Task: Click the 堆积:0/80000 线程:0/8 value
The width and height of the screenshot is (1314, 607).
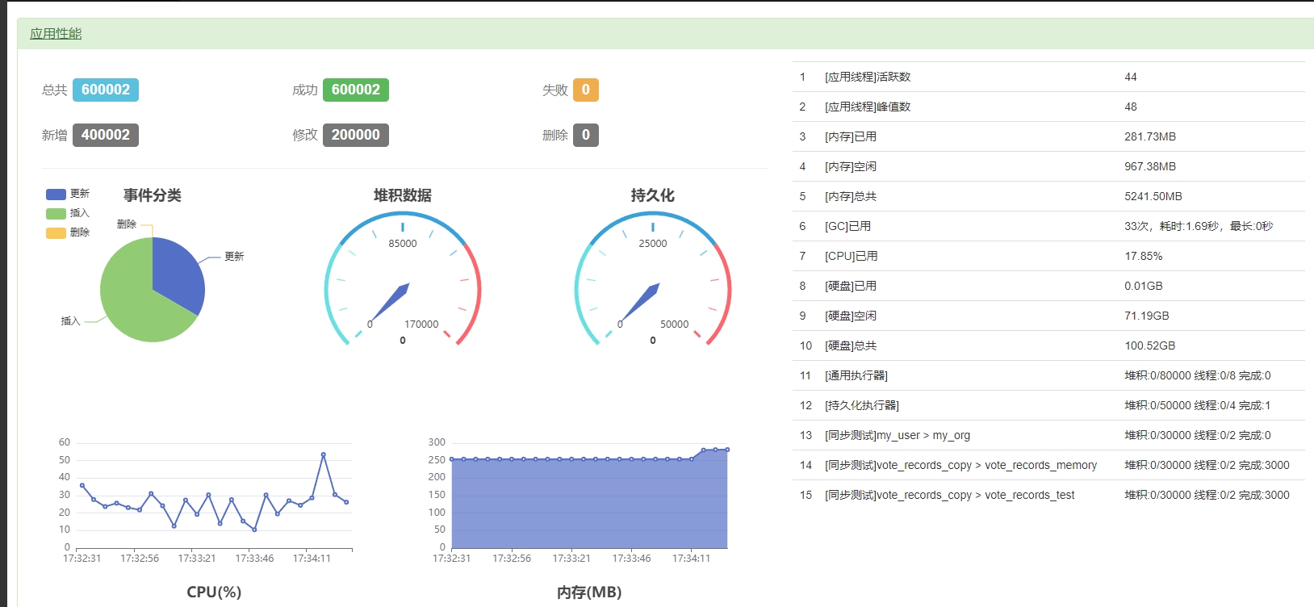Action: pos(1198,375)
